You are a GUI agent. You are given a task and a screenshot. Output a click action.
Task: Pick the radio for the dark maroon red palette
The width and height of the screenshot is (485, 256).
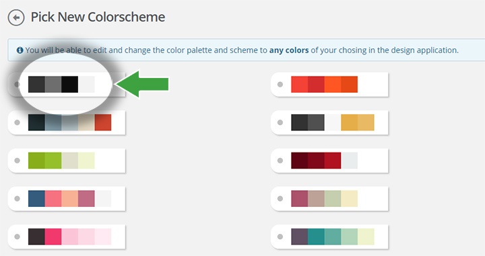tap(280, 161)
